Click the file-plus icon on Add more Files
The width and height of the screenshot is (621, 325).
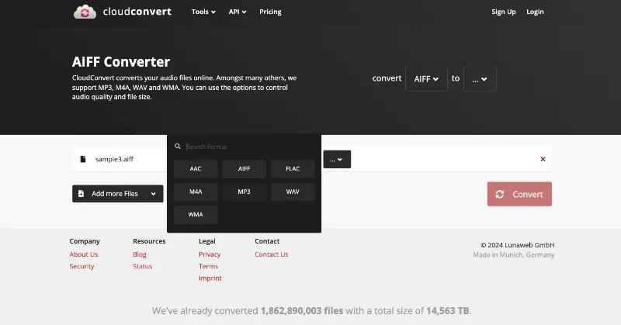[x=82, y=194]
